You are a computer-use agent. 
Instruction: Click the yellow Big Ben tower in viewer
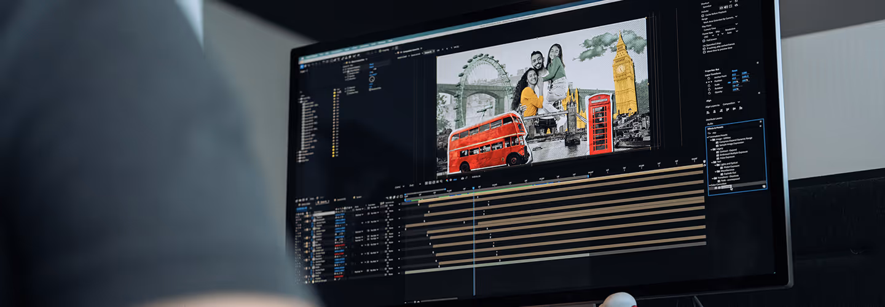(624, 77)
